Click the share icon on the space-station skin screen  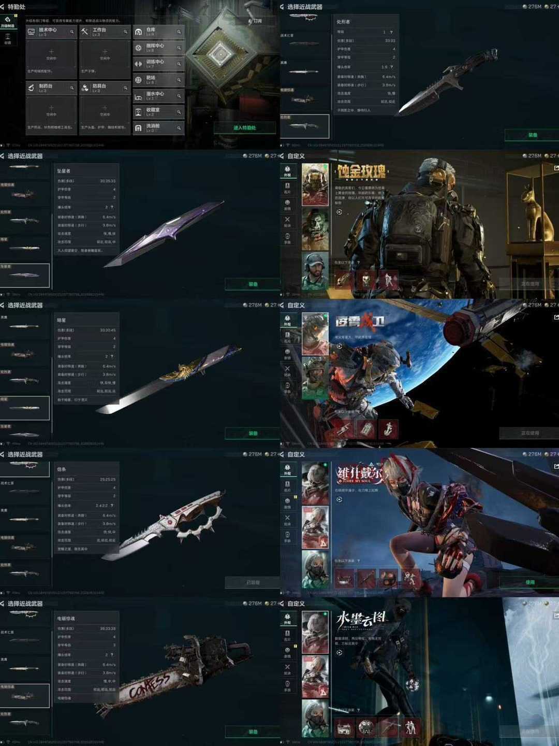tap(556, 317)
